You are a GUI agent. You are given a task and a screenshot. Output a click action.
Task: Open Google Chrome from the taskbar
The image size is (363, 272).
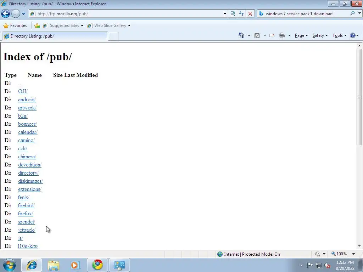click(97, 265)
